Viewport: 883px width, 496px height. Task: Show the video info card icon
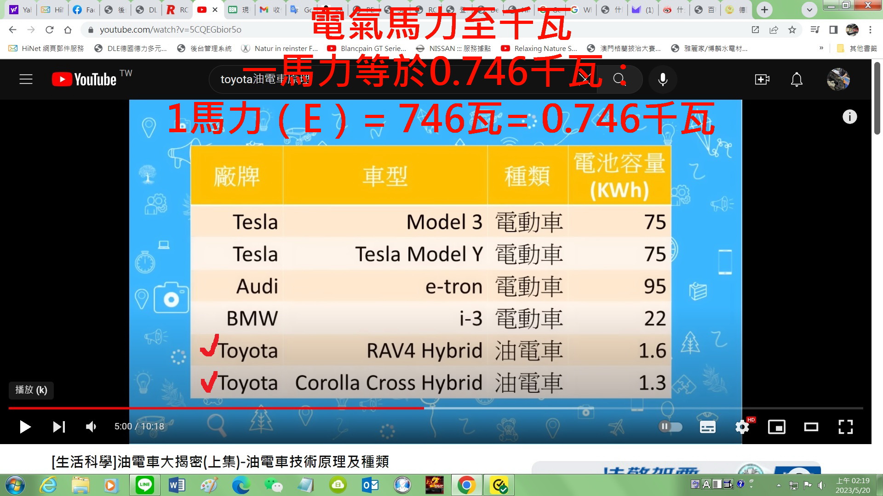pyautogui.click(x=849, y=117)
